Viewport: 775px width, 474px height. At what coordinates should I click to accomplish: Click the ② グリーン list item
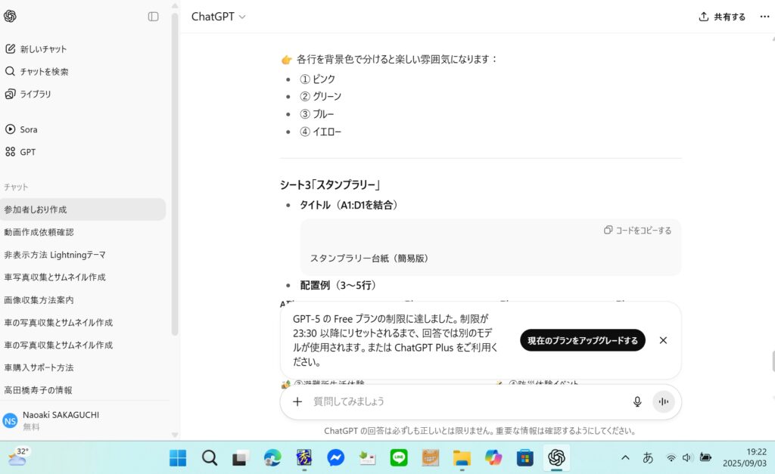click(320, 96)
